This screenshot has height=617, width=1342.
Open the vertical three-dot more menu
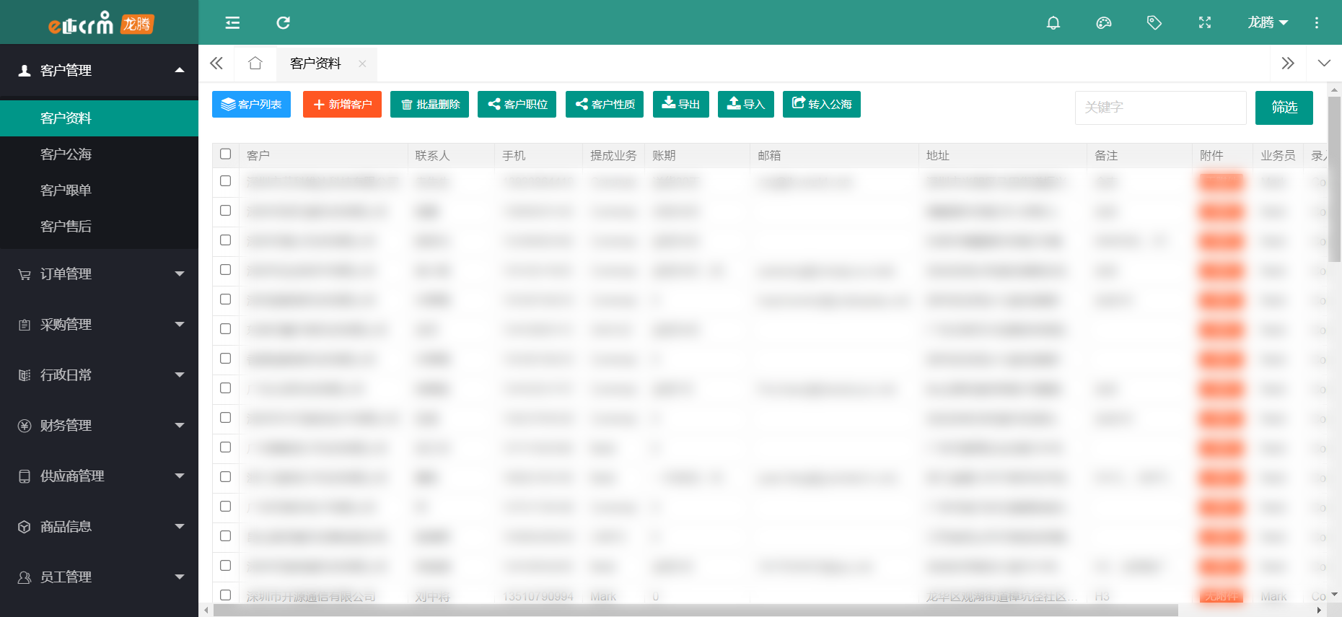[1316, 23]
